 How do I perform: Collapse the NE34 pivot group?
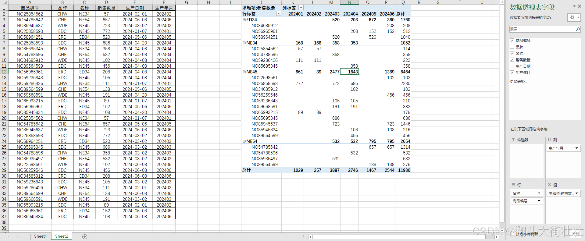(244, 43)
